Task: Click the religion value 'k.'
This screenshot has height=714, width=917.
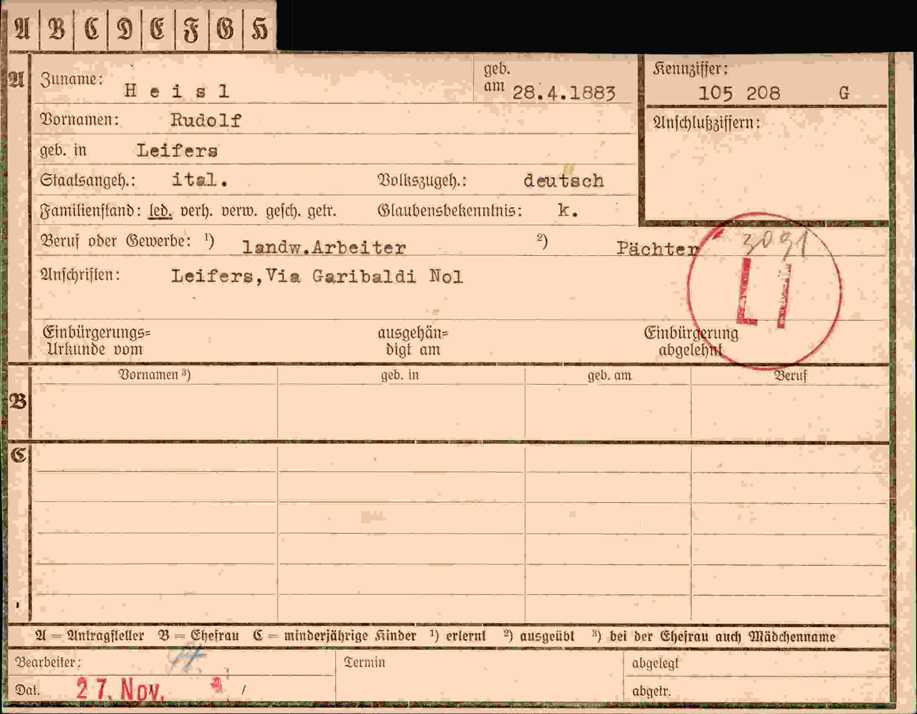Action: (x=568, y=210)
